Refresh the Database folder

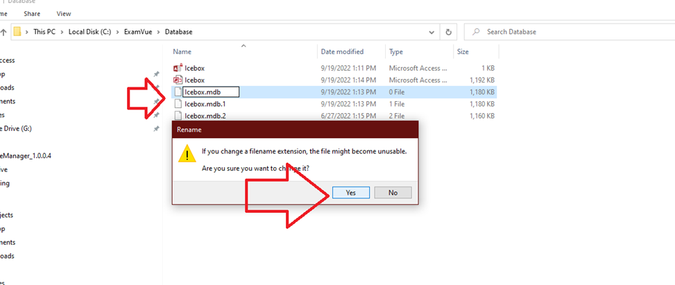coord(448,32)
